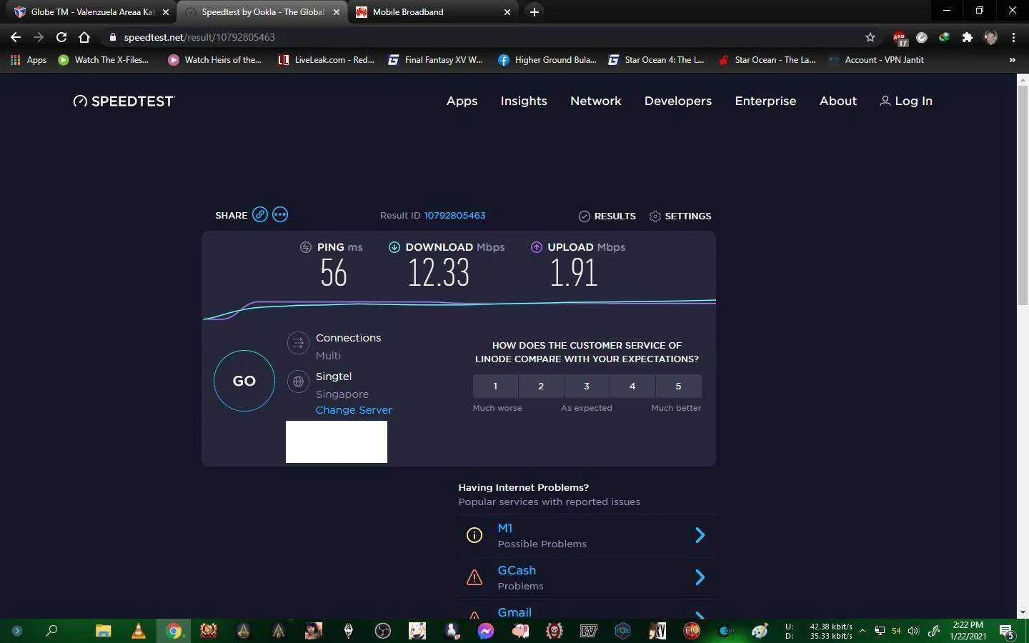1029x643 pixels.
Task: Open result ID 10792805463 link
Action: point(454,215)
